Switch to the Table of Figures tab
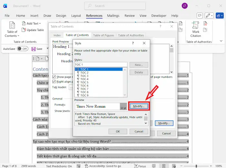Image resolution: width=226 pixels, height=168 pixels. point(103,35)
